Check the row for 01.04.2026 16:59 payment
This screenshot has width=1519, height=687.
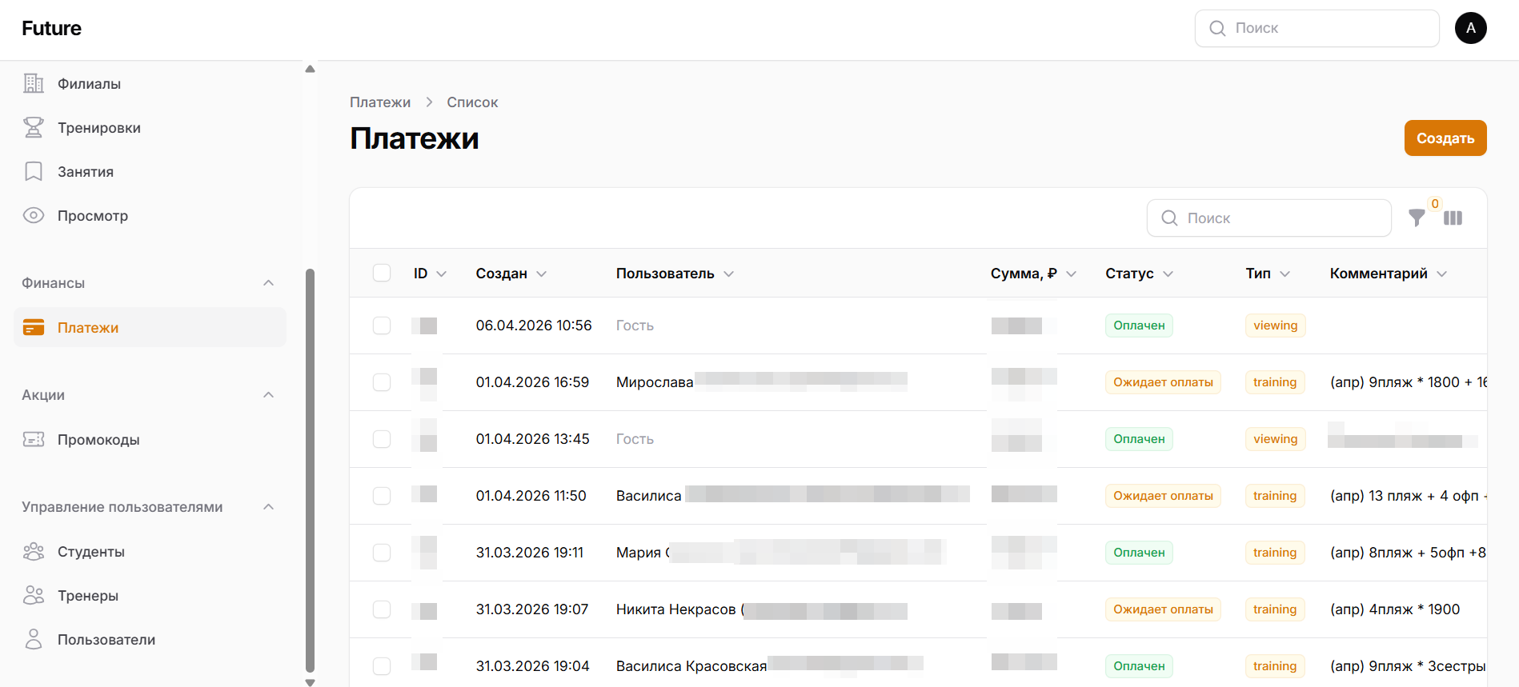click(x=382, y=382)
